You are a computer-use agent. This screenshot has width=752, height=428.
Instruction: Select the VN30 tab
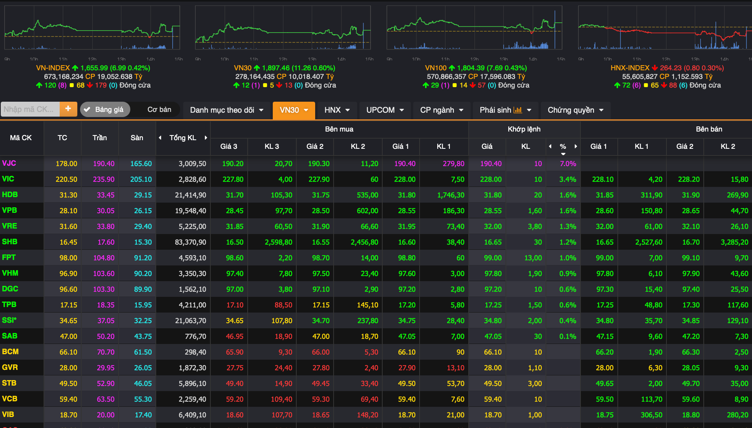point(294,110)
